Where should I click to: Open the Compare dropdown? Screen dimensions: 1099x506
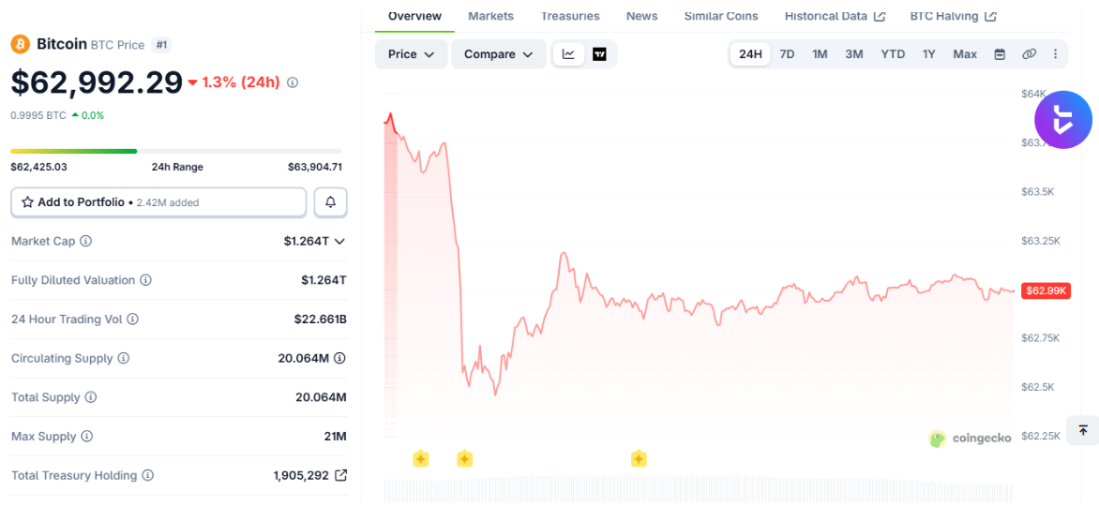point(498,54)
